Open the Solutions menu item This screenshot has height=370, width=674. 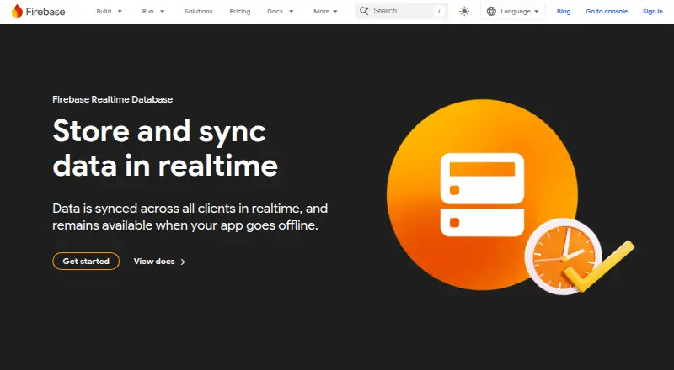(x=199, y=12)
